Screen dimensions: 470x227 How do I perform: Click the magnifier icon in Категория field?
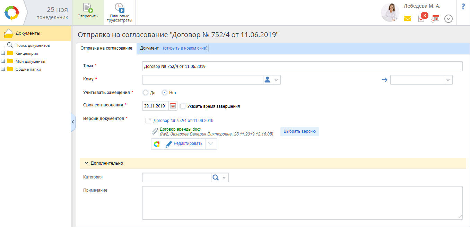coord(215,177)
